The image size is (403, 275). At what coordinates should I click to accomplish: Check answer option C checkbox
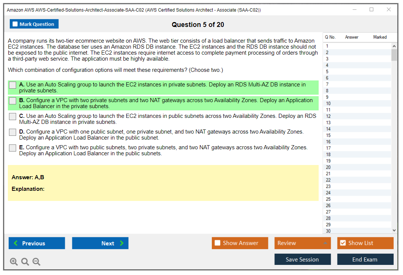click(13, 116)
